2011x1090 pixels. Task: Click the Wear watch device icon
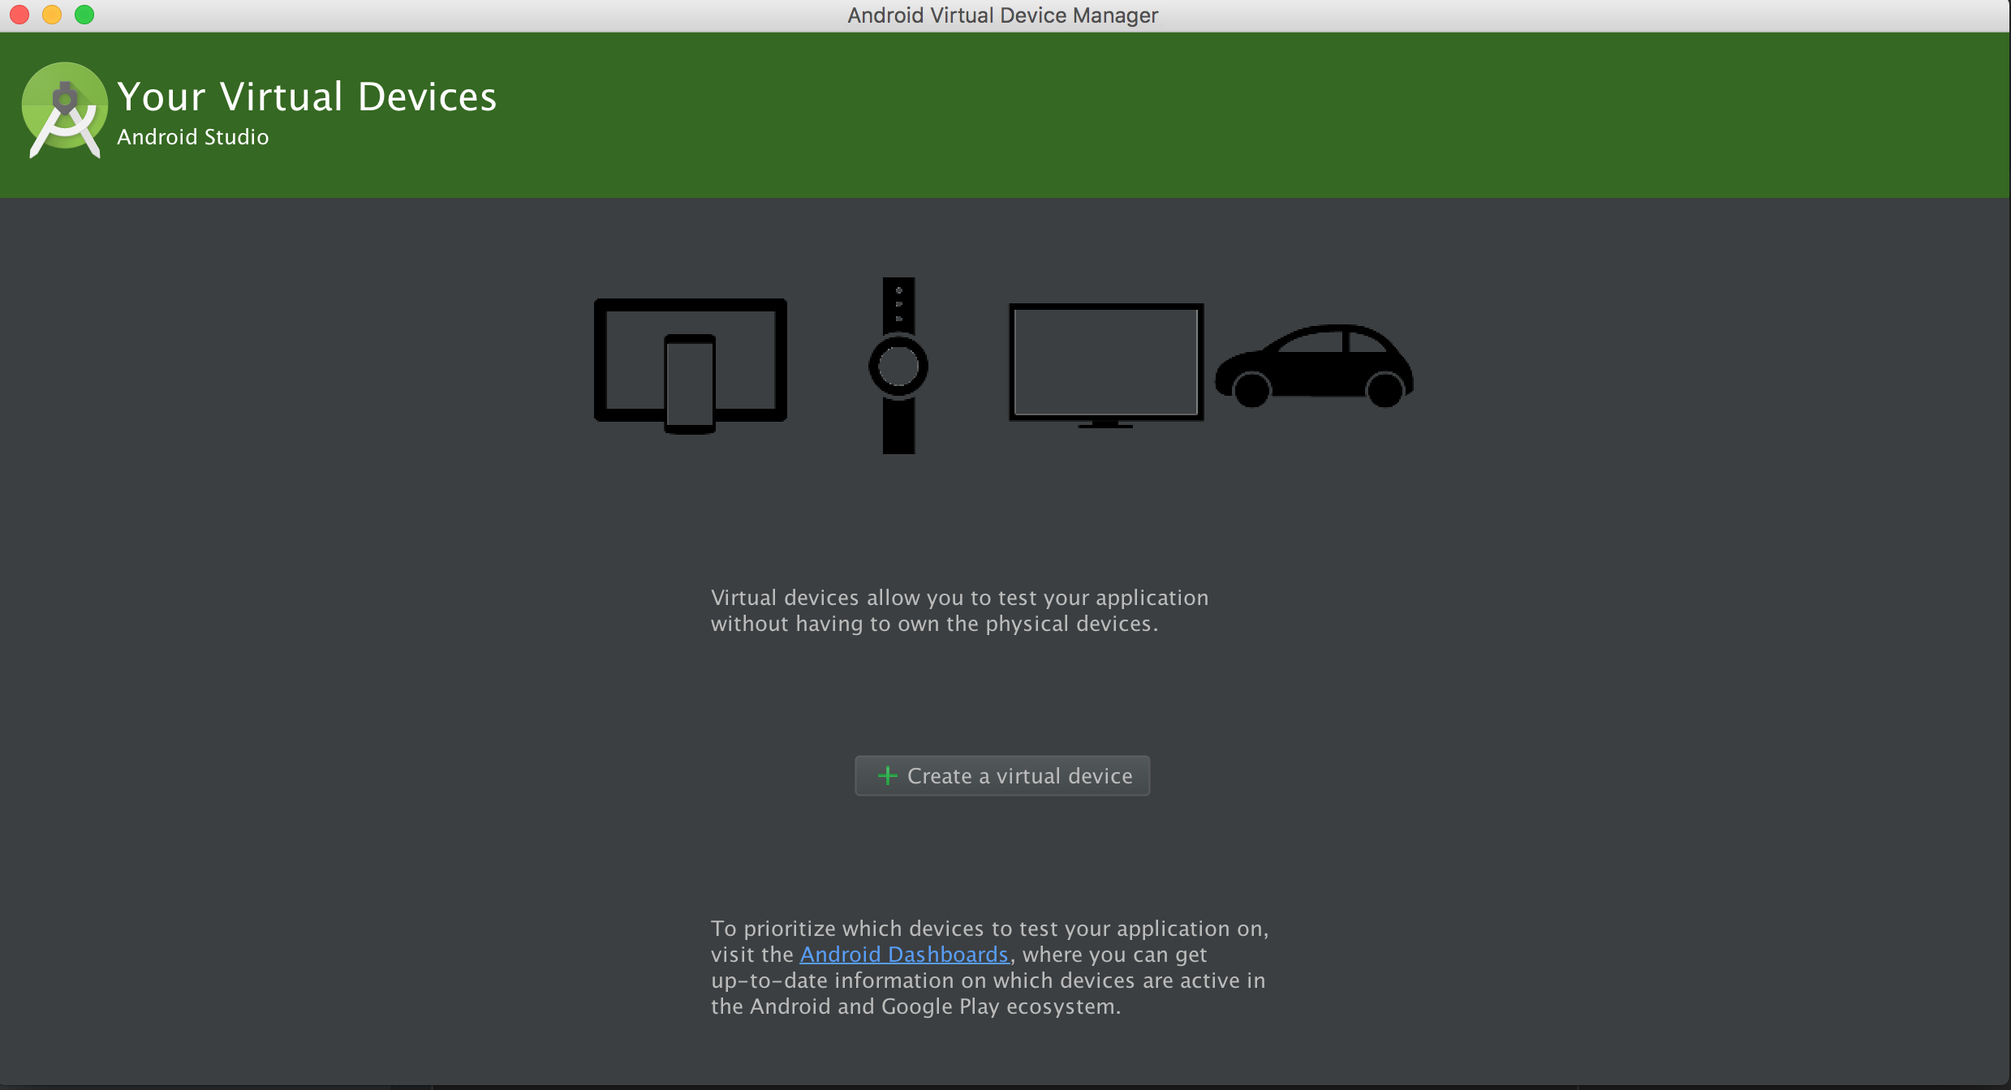tap(898, 366)
